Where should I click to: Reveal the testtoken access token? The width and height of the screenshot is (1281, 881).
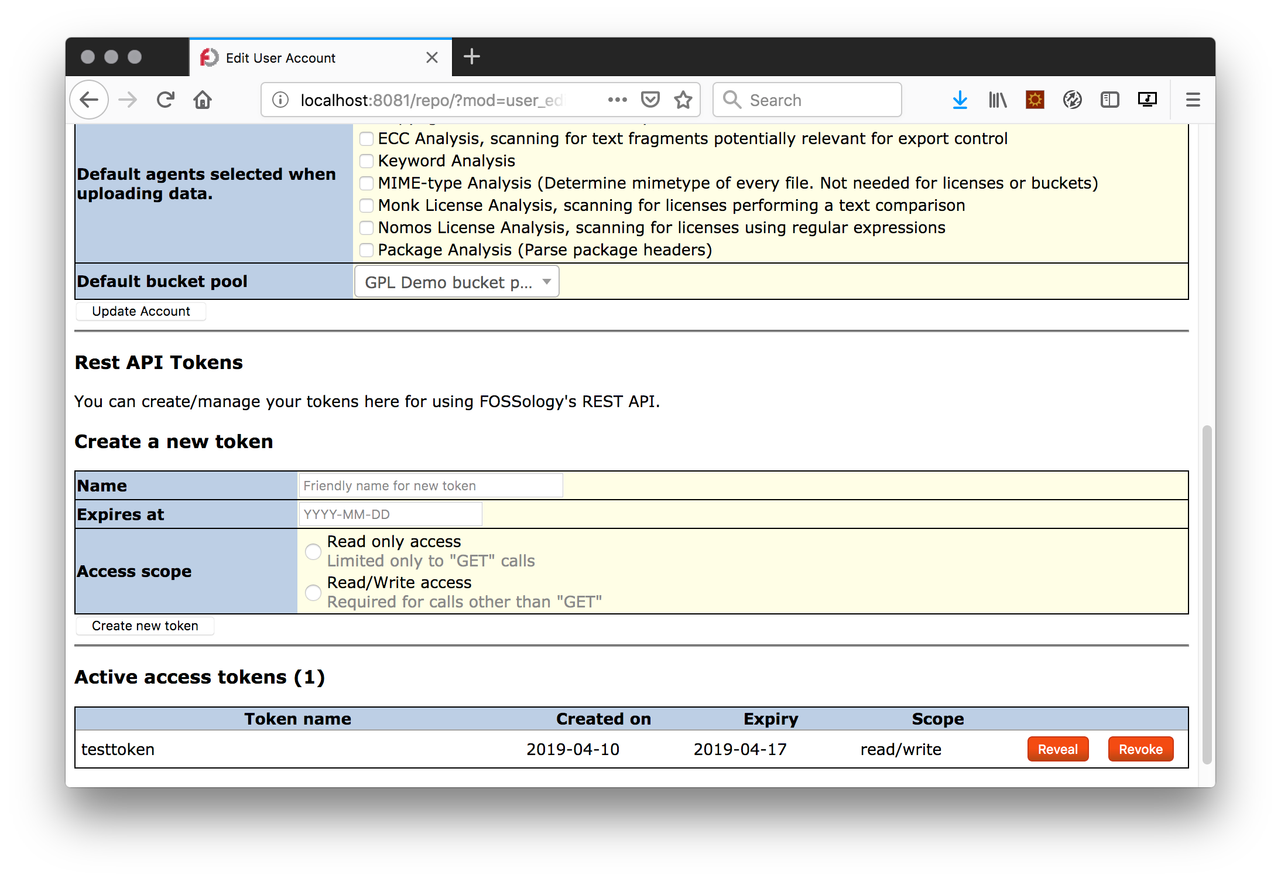[x=1057, y=749]
